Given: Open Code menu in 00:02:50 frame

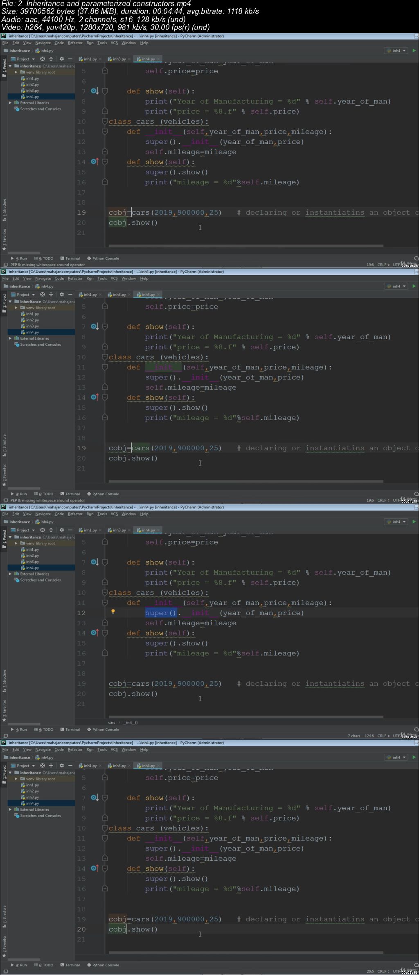Looking at the screenshot, I should click(59, 514).
